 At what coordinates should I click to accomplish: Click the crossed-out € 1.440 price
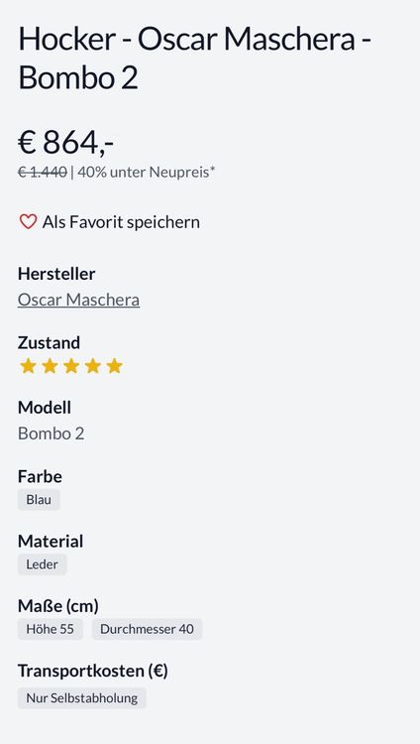tap(43, 172)
